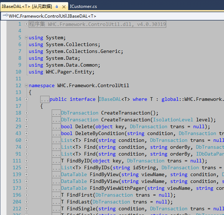This screenshot has height=215, width=224.
Task: Click the collapsed 程序集 WHC.Framework.ControlUtil.dll text
Action: (x=97, y=24)
